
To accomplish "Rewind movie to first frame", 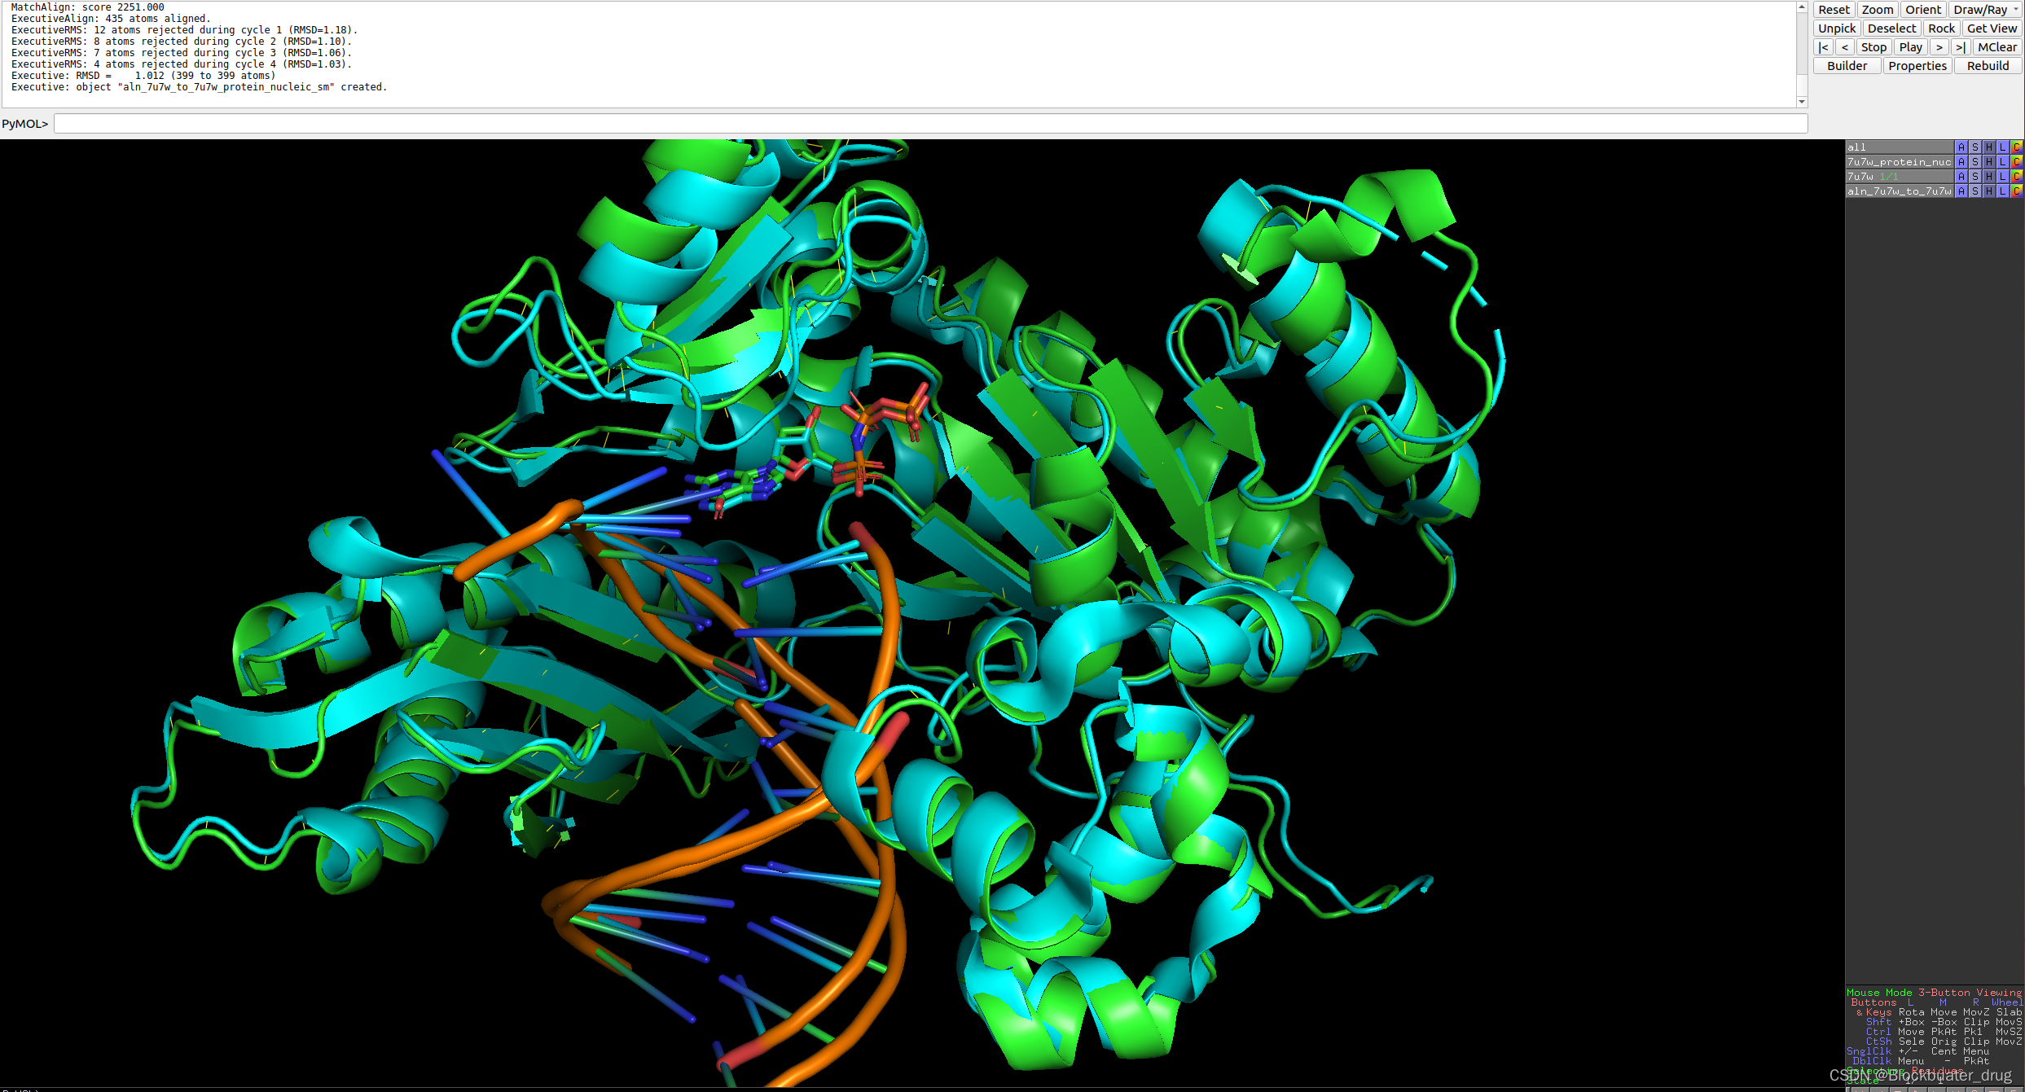I will (1823, 47).
